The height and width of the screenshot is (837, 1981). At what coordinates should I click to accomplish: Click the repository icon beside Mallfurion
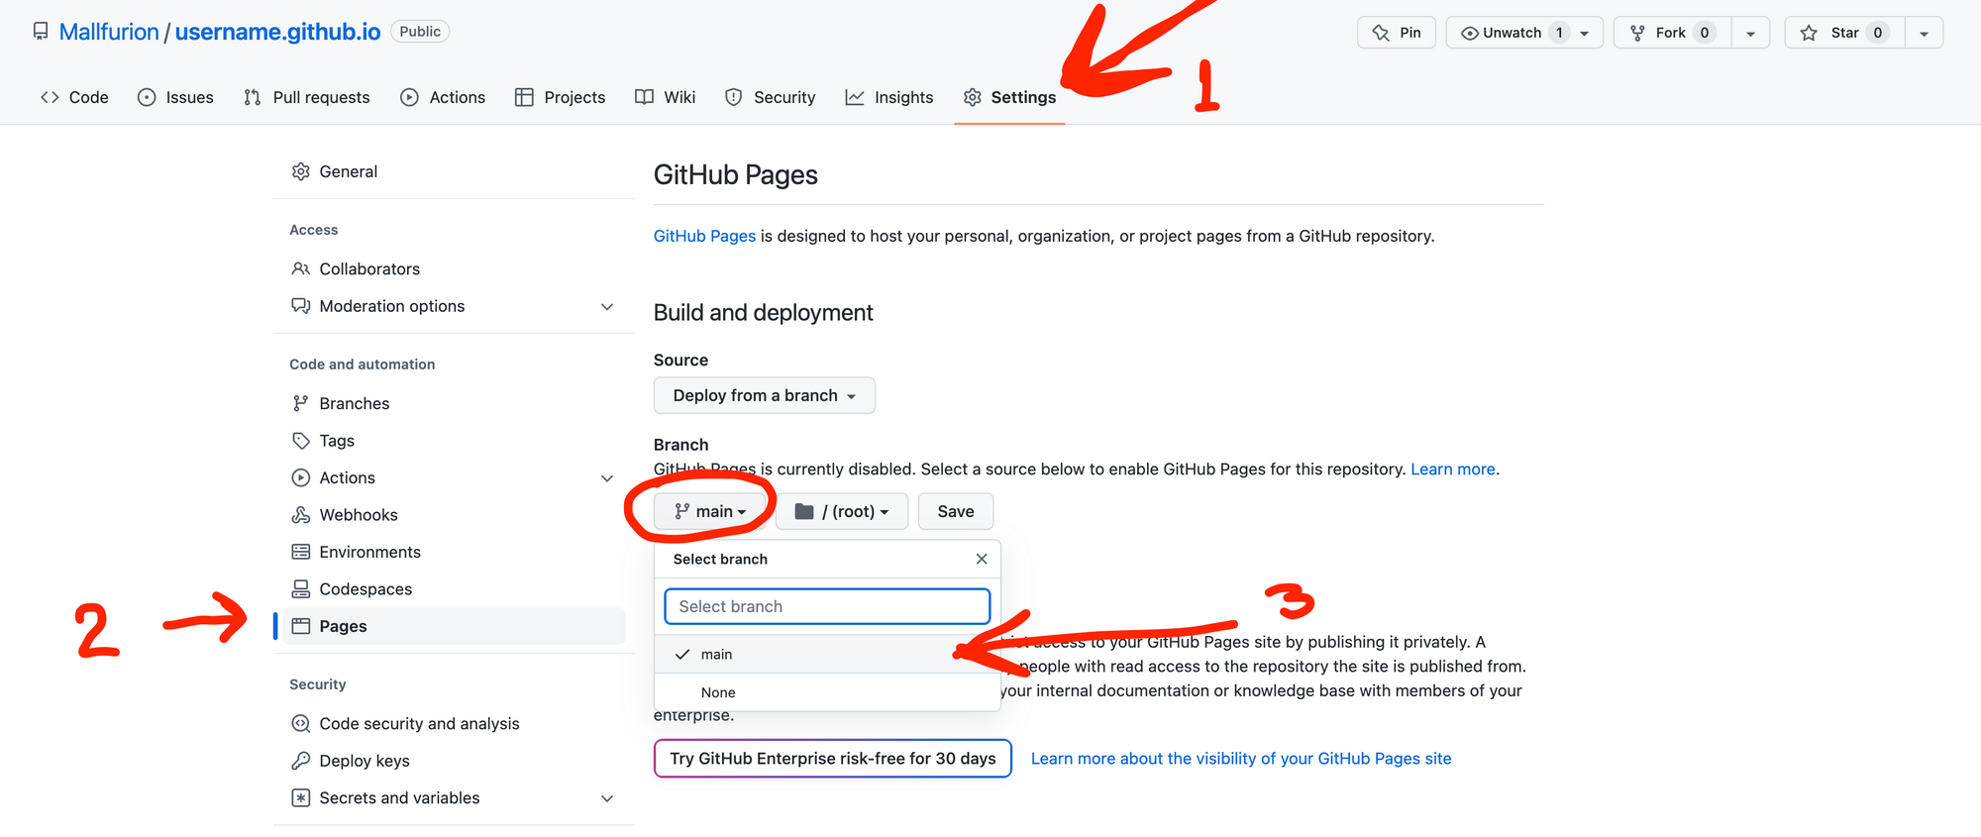pyautogui.click(x=41, y=32)
